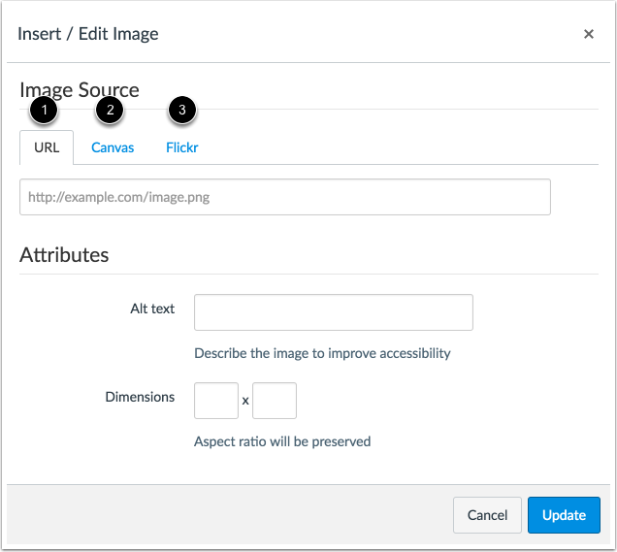Close the Insert / Edit Image dialog
Image resolution: width=617 pixels, height=552 pixels.
tap(588, 34)
